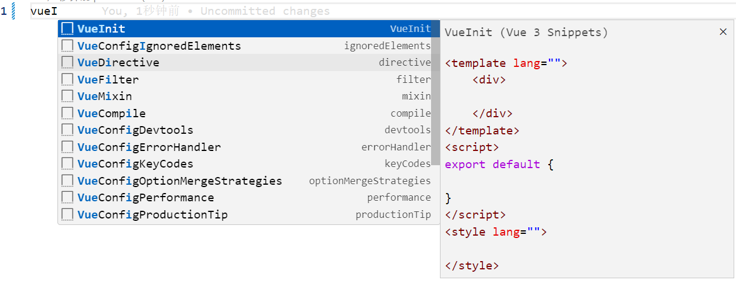Click the closing </script> tag in preview
The height and width of the screenshot is (283, 736).
click(475, 214)
